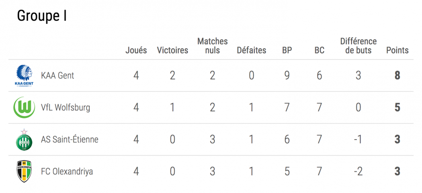Click KAA Gent's points total of 8

point(397,76)
